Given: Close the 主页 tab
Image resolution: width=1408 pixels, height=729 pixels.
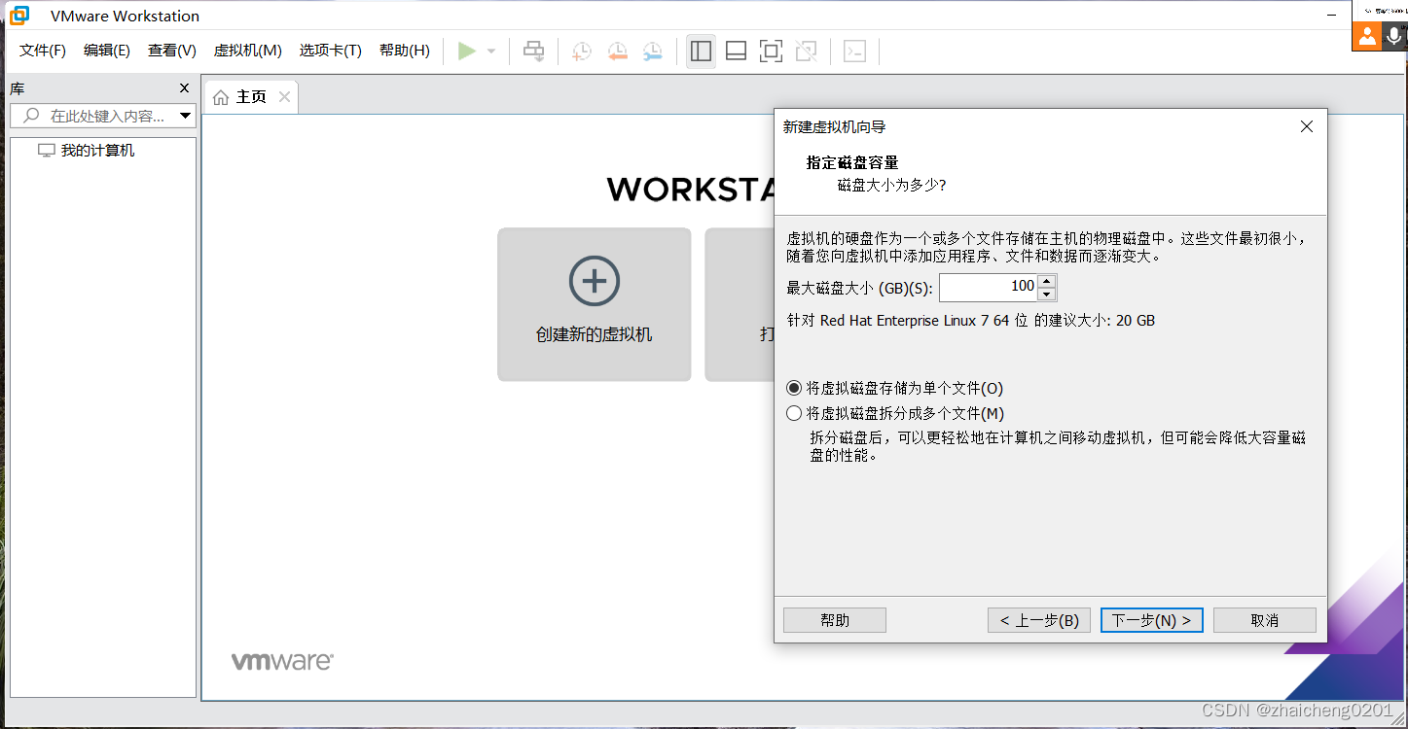Looking at the screenshot, I should [x=284, y=96].
